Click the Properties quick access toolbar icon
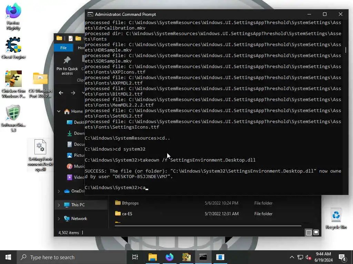This screenshot has height=264, width=353. click(70, 38)
